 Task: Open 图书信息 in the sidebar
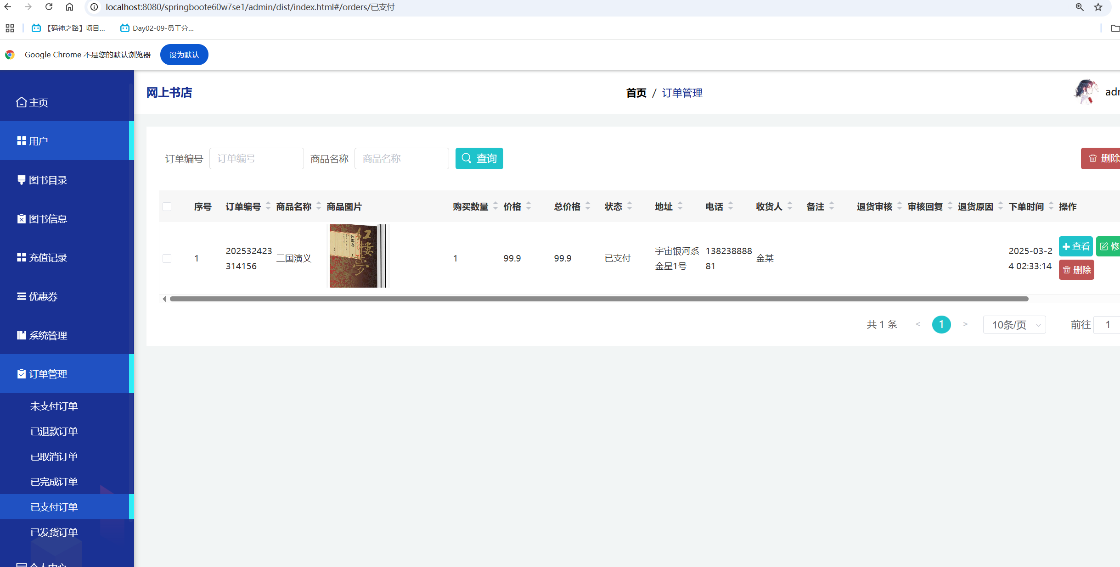[x=48, y=219]
